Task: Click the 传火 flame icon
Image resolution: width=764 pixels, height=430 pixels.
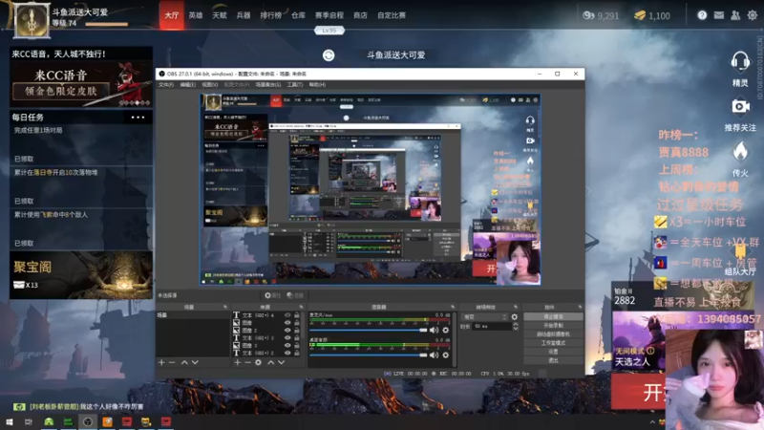Action: coord(740,152)
